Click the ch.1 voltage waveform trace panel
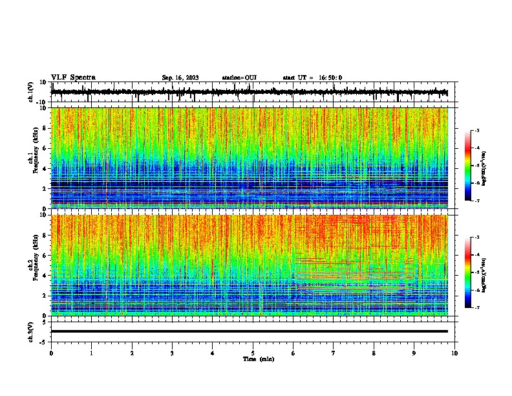512x396 pixels. [252, 92]
